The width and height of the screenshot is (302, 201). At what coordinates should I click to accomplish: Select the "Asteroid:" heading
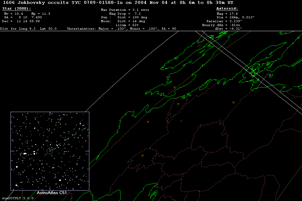pyautogui.click(x=227, y=9)
